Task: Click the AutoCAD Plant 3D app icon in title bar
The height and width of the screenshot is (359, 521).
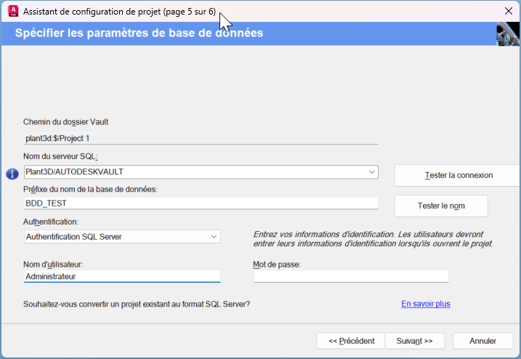Action: pyautogui.click(x=13, y=11)
